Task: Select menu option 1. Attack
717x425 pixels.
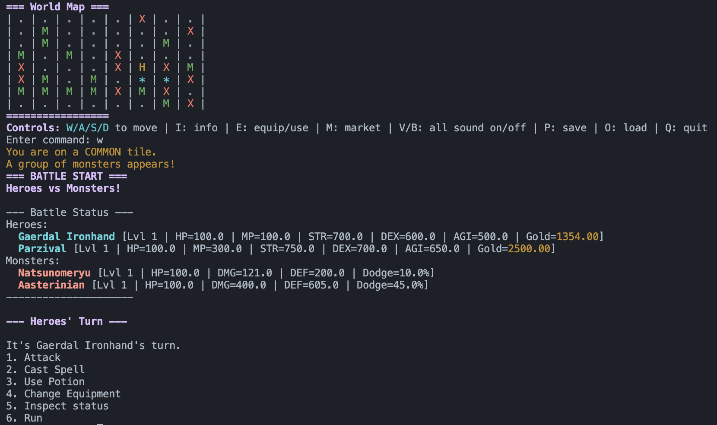Action: (x=33, y=358)
